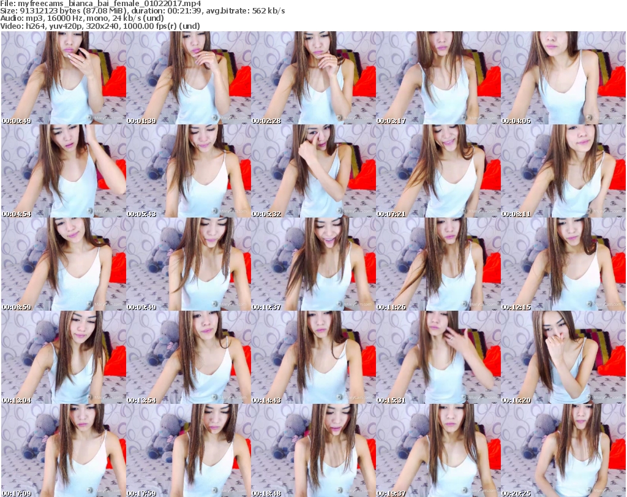This screenshot has width=627, height=497.
Task: Pick the thumbnail at 00:18:48
Action: coord(313,450)
